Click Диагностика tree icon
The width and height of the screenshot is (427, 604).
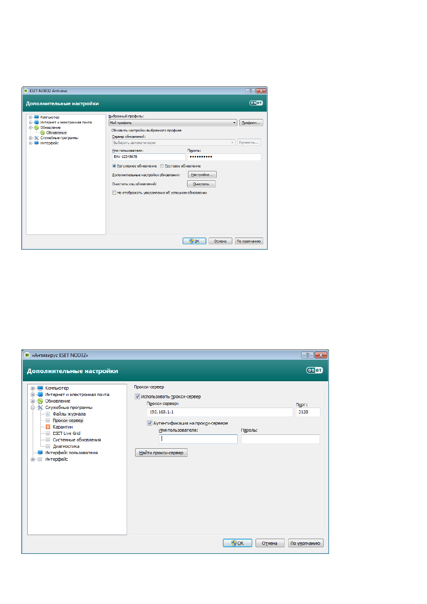click(x=48, y=446)
